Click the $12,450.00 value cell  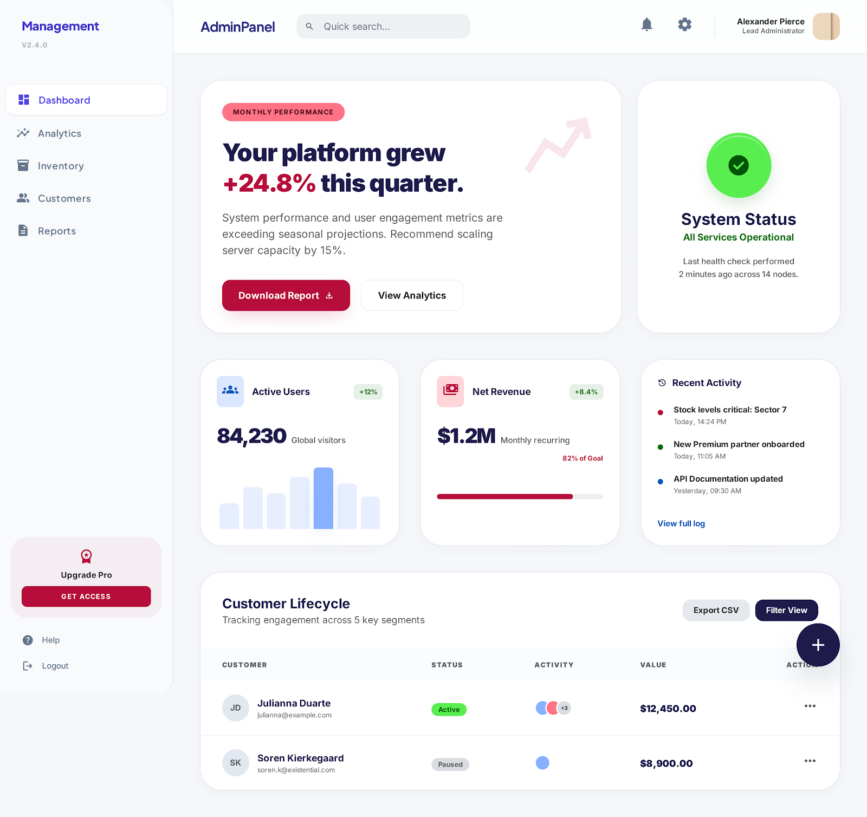point(668,709)
